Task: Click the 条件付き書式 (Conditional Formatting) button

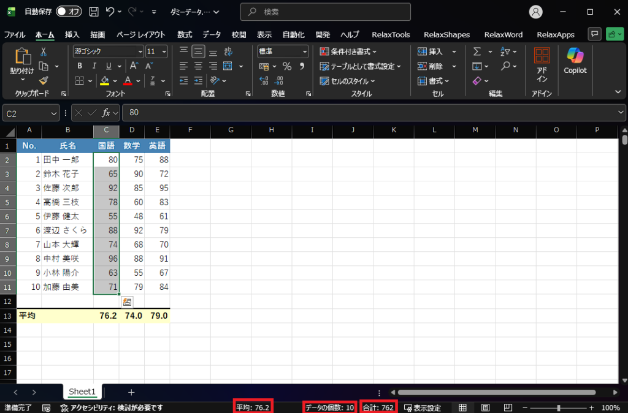Action: point(348,51)
